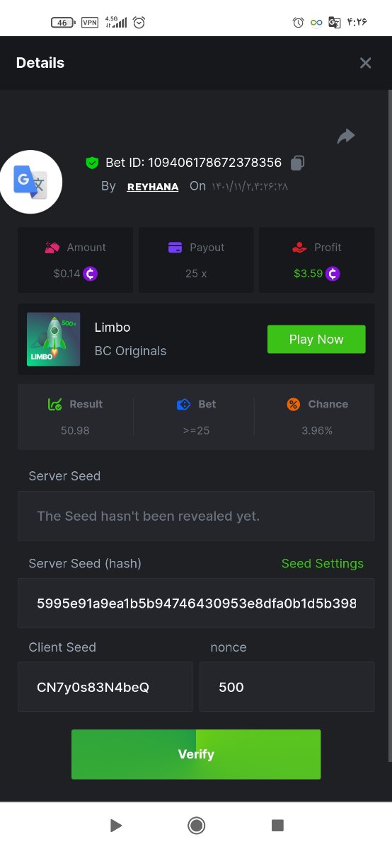Click the green Verify button
392x849 pixels.
coord(196,754)
